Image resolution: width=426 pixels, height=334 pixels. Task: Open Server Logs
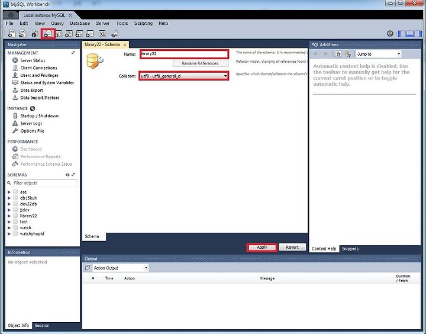pyautogui.click(x=31, y=124)
